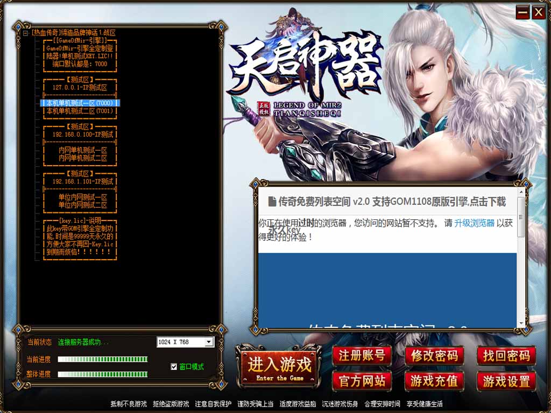Click the 修改密码 button
Viewport: 551px width, 413px height.
[434, 356]
